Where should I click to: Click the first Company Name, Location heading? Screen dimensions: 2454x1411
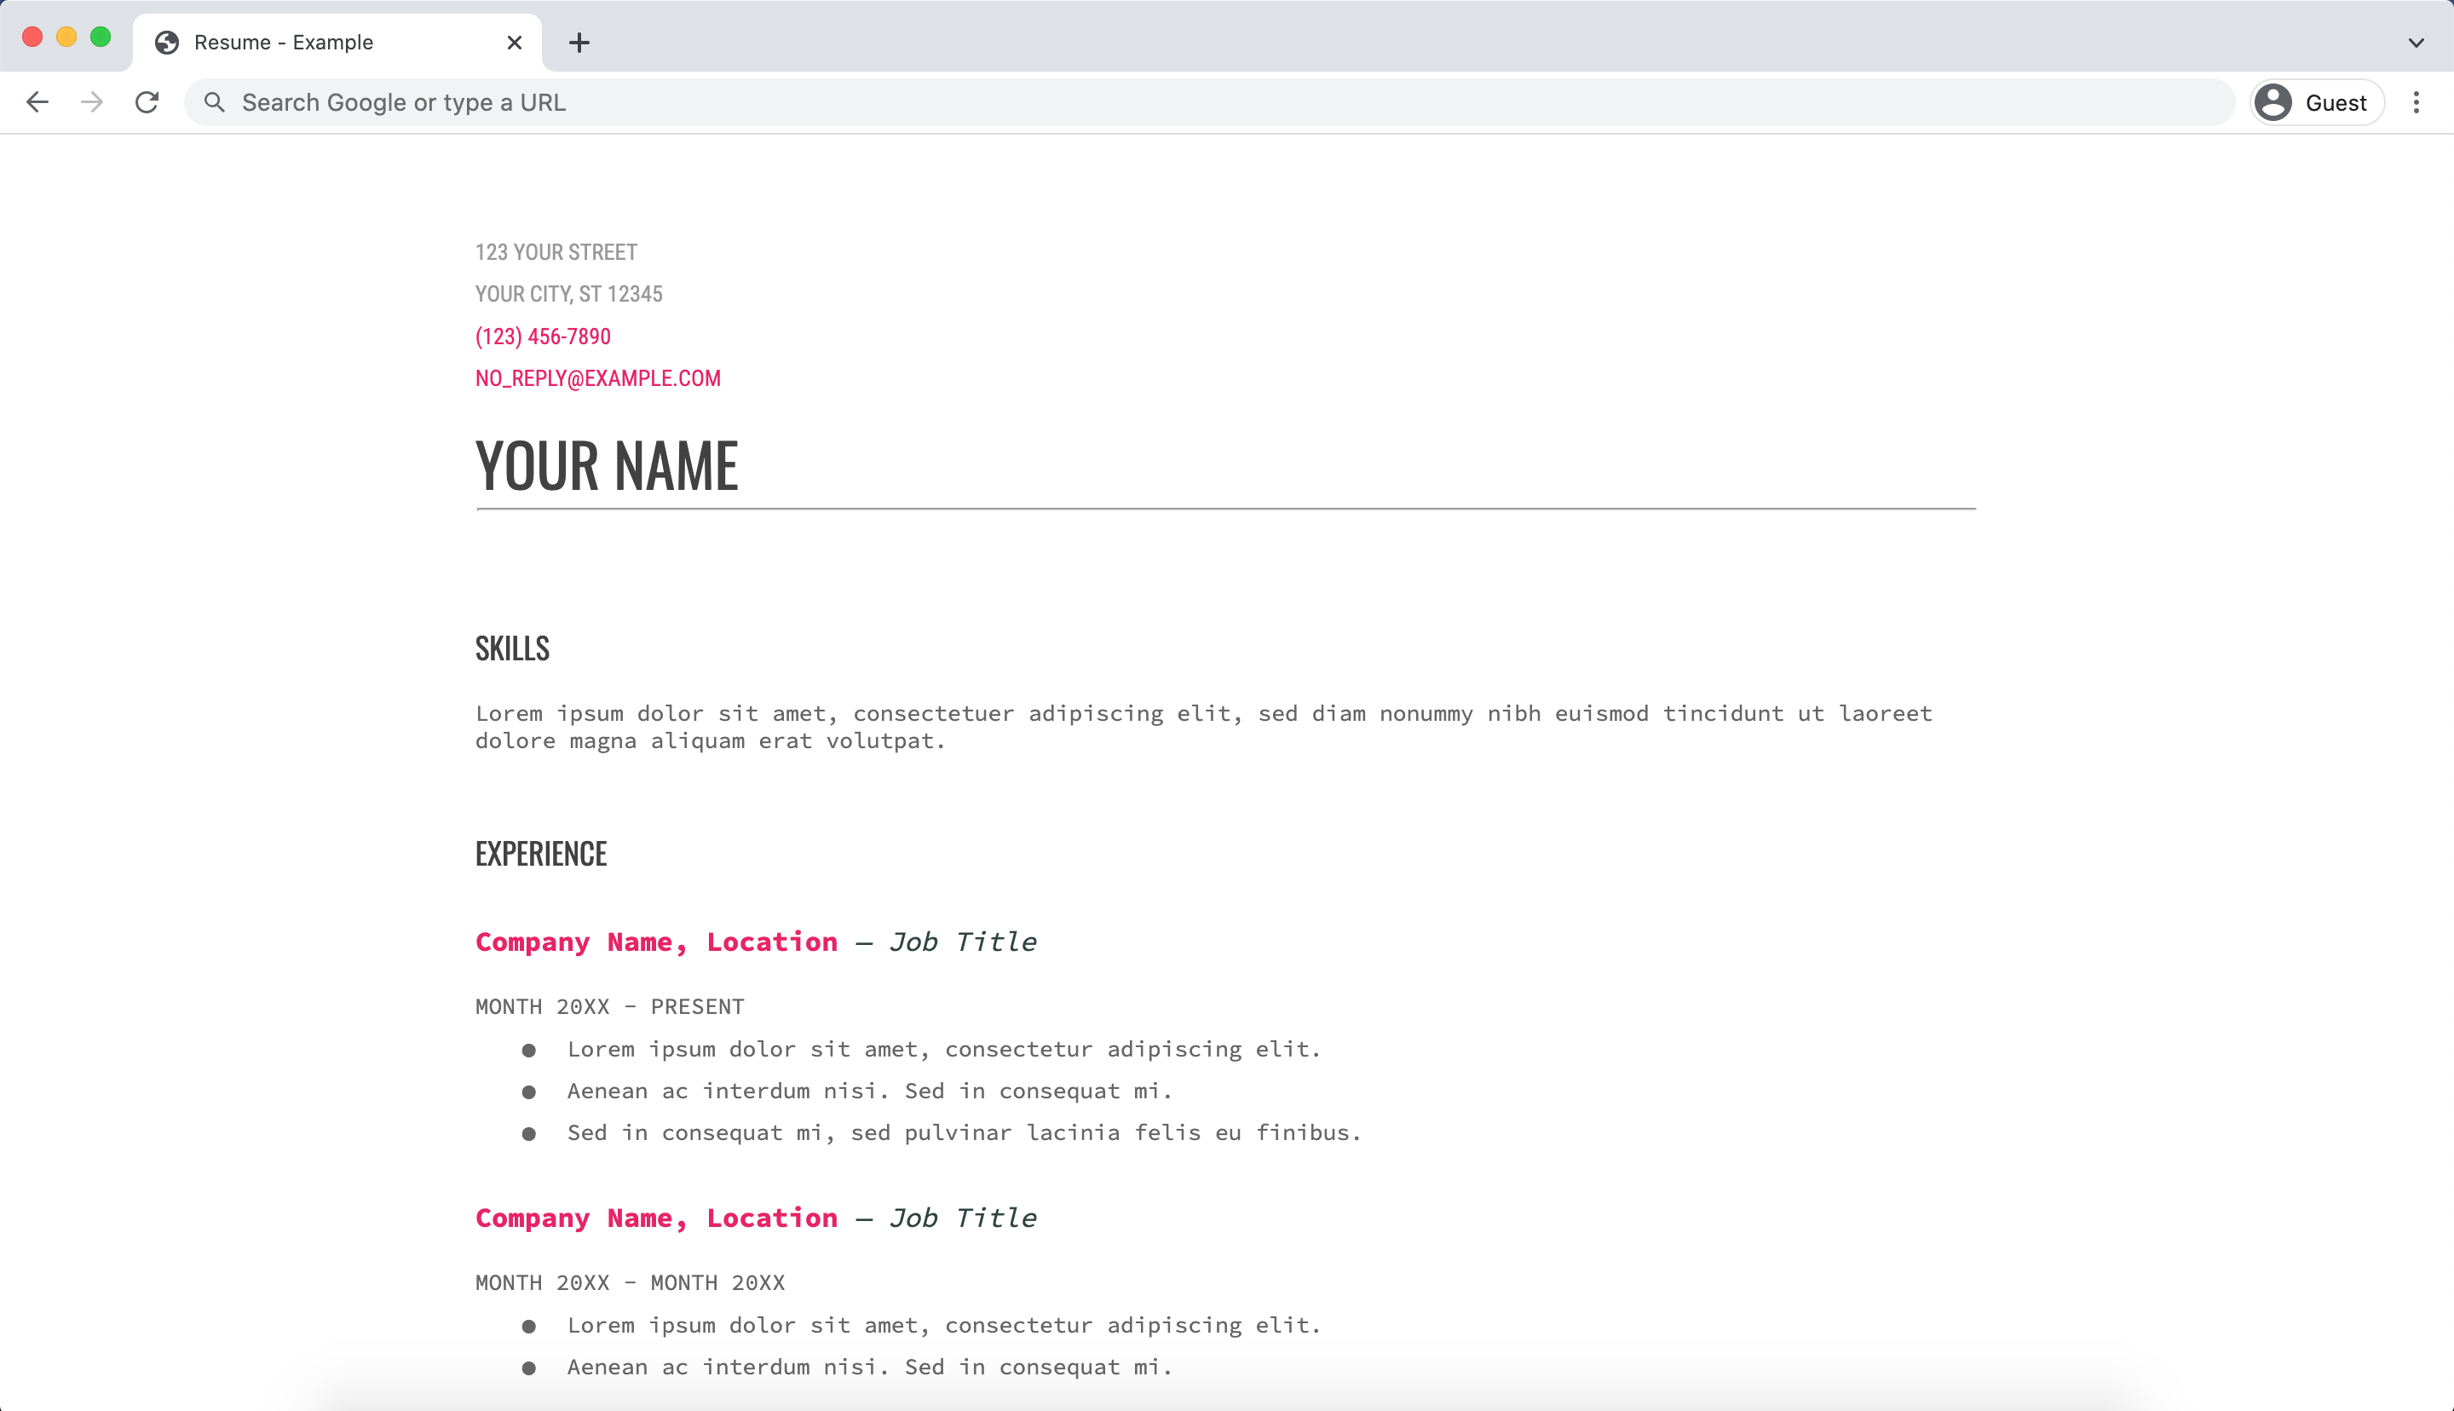click(656, 941)
